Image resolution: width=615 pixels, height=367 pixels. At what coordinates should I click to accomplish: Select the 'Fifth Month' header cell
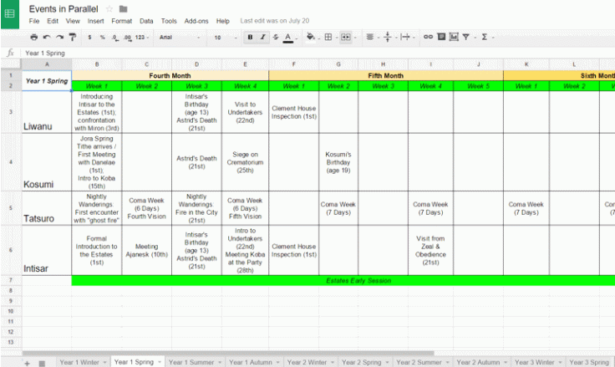point(386,75)
